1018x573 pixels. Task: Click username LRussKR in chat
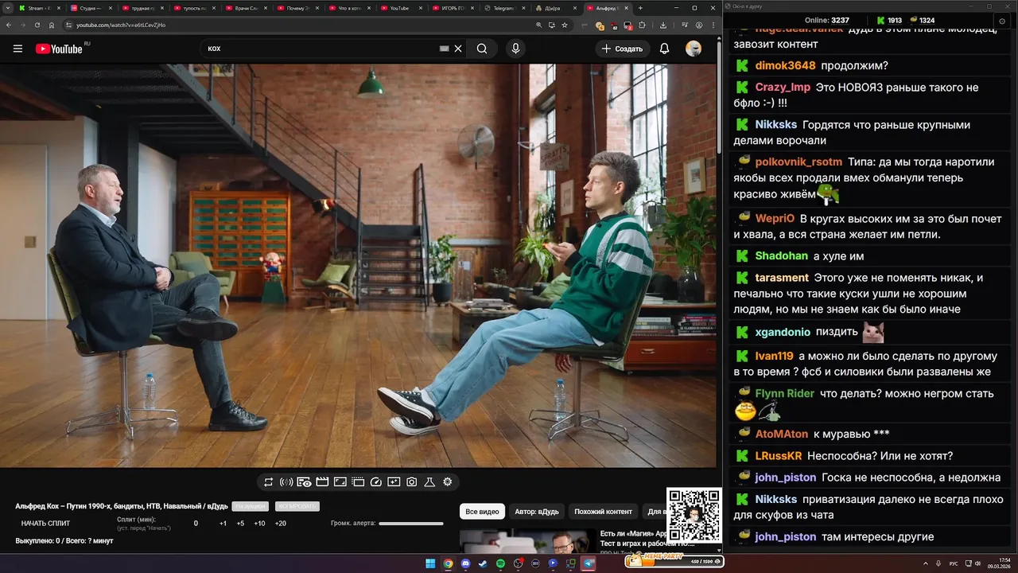(779, 456)
